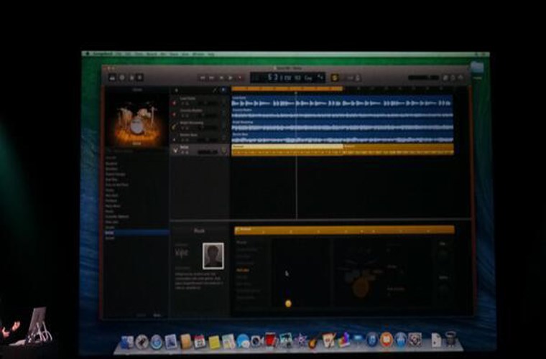
Task: Open the folder icon on the desktop
Action: [x=477, y=67]
